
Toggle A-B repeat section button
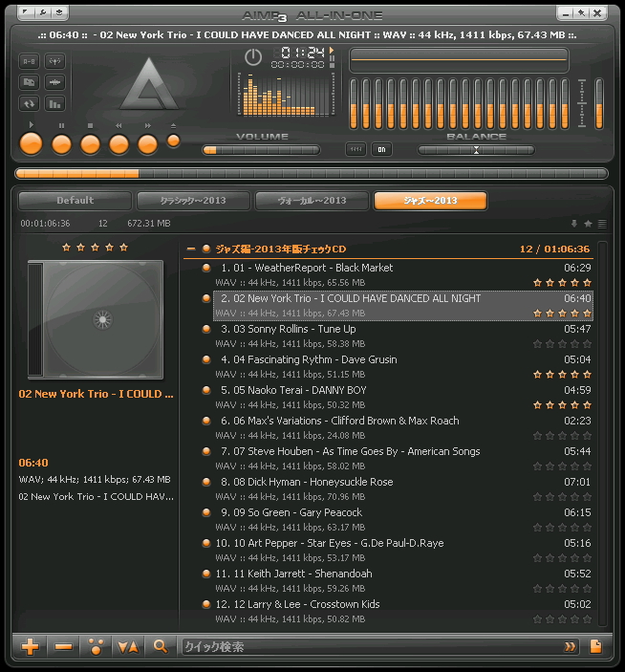click(29, 61)
